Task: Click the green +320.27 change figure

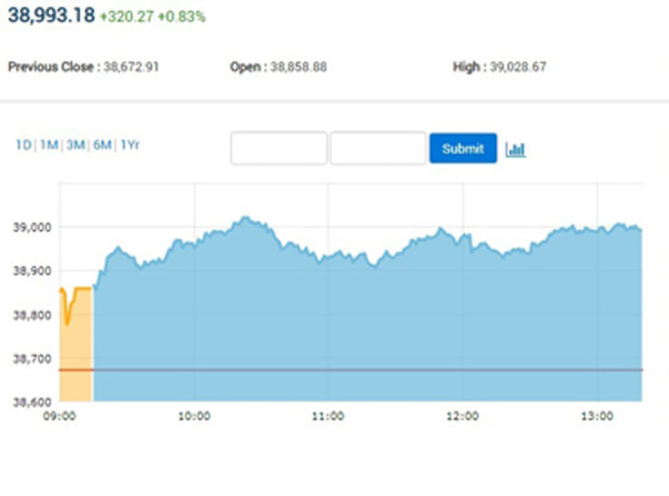Action: point(127,17)
